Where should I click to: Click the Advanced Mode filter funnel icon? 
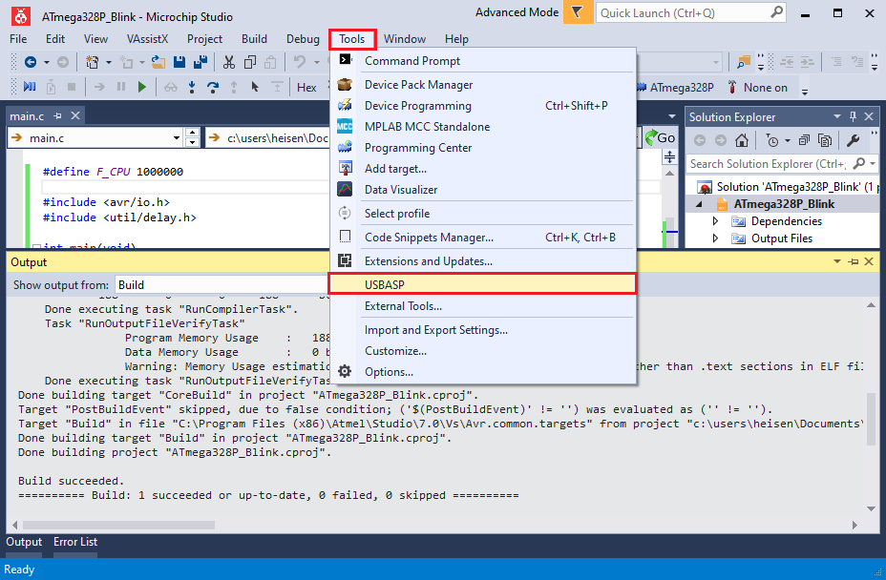(x=578, y=12)
